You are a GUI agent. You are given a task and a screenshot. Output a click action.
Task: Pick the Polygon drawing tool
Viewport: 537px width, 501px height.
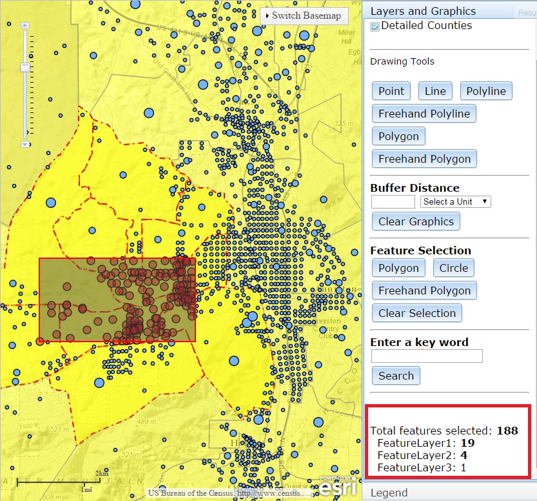tap(398, 136)
